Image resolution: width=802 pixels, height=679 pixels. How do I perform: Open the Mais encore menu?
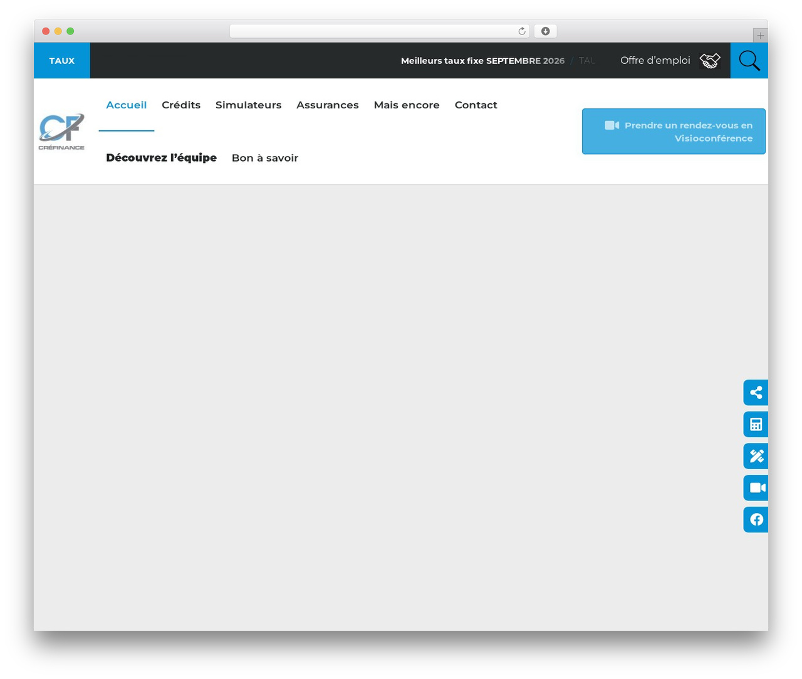407,105
